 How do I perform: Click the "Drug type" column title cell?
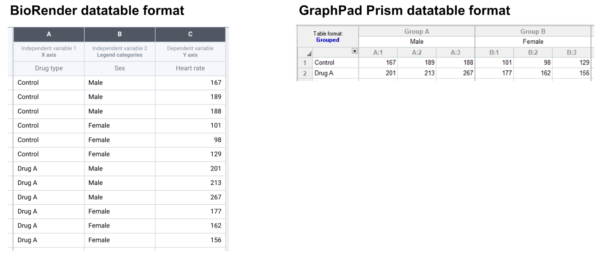(49, 68)
